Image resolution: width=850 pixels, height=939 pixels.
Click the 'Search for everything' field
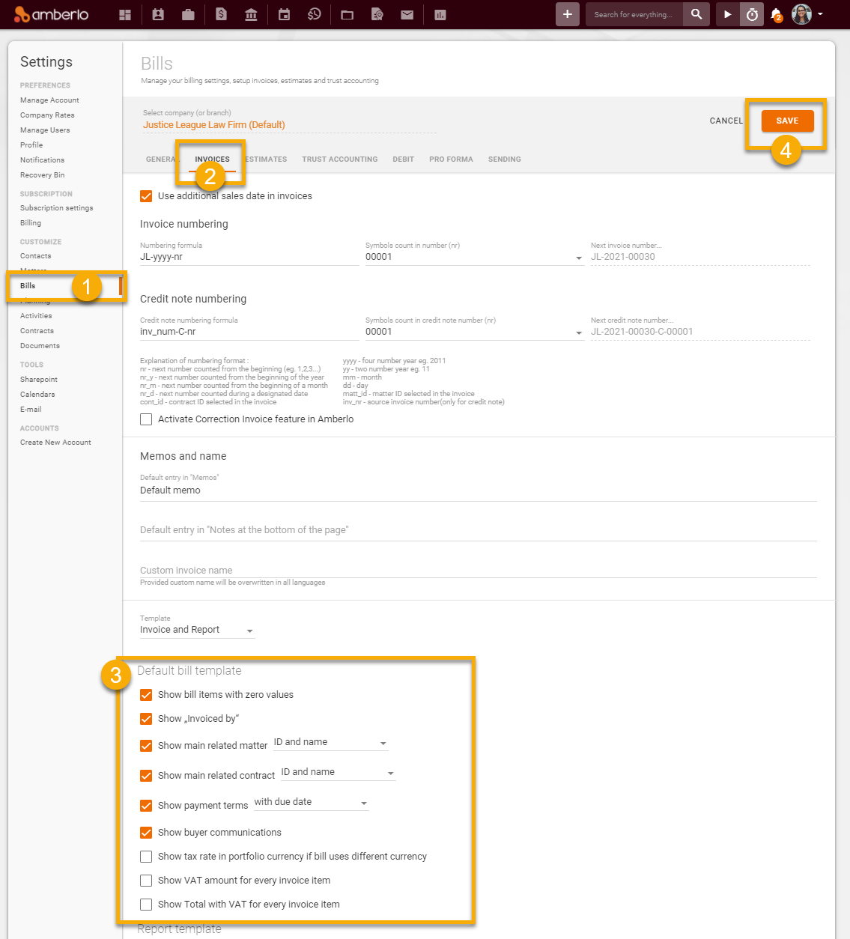click(x=634, y=13)
